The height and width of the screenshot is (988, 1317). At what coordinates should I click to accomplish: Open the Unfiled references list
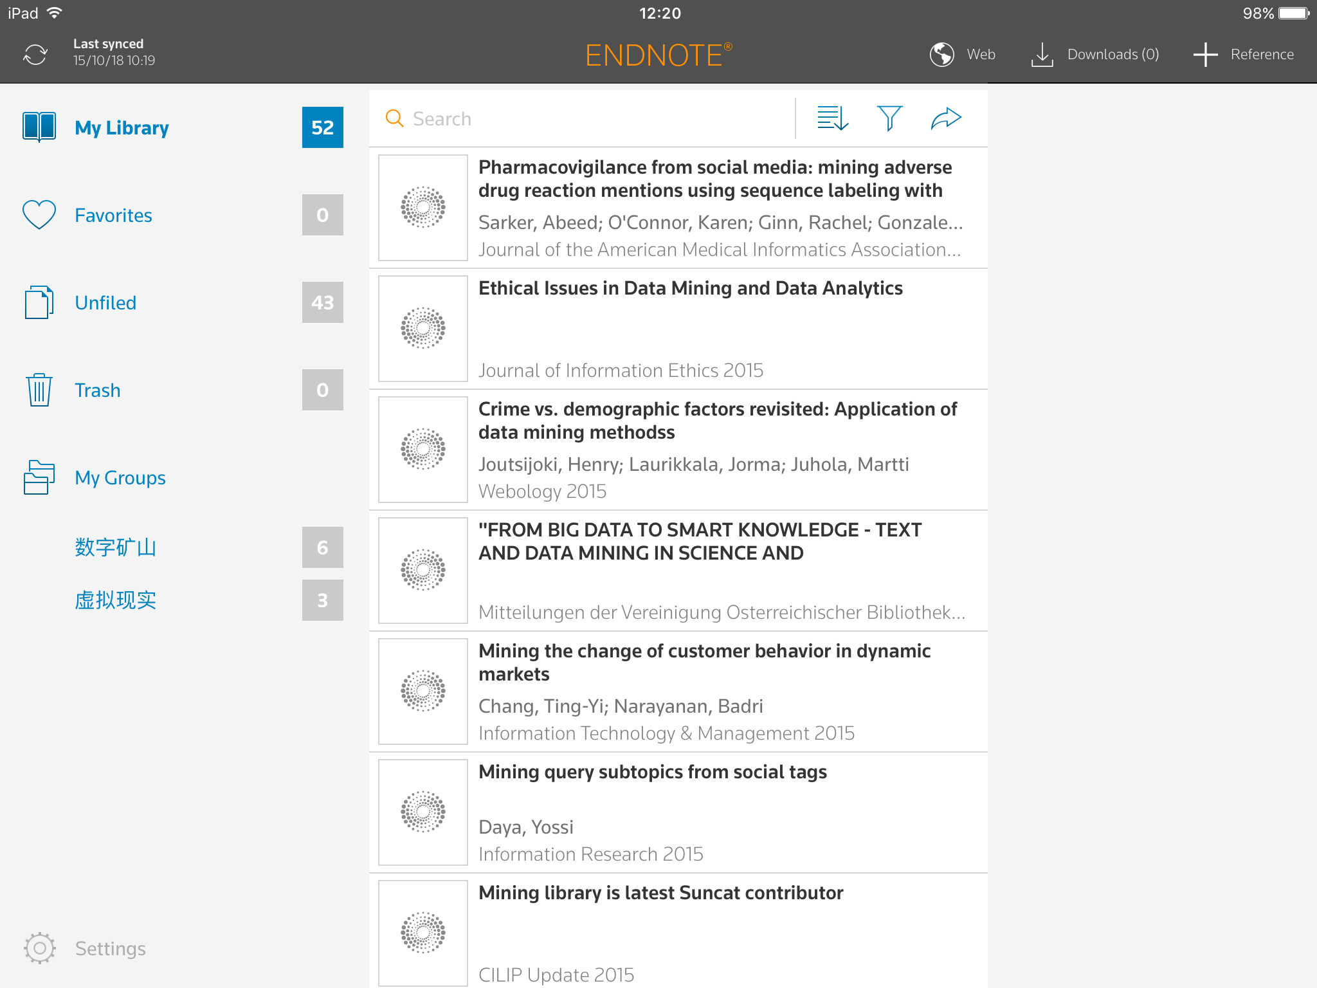105,303
